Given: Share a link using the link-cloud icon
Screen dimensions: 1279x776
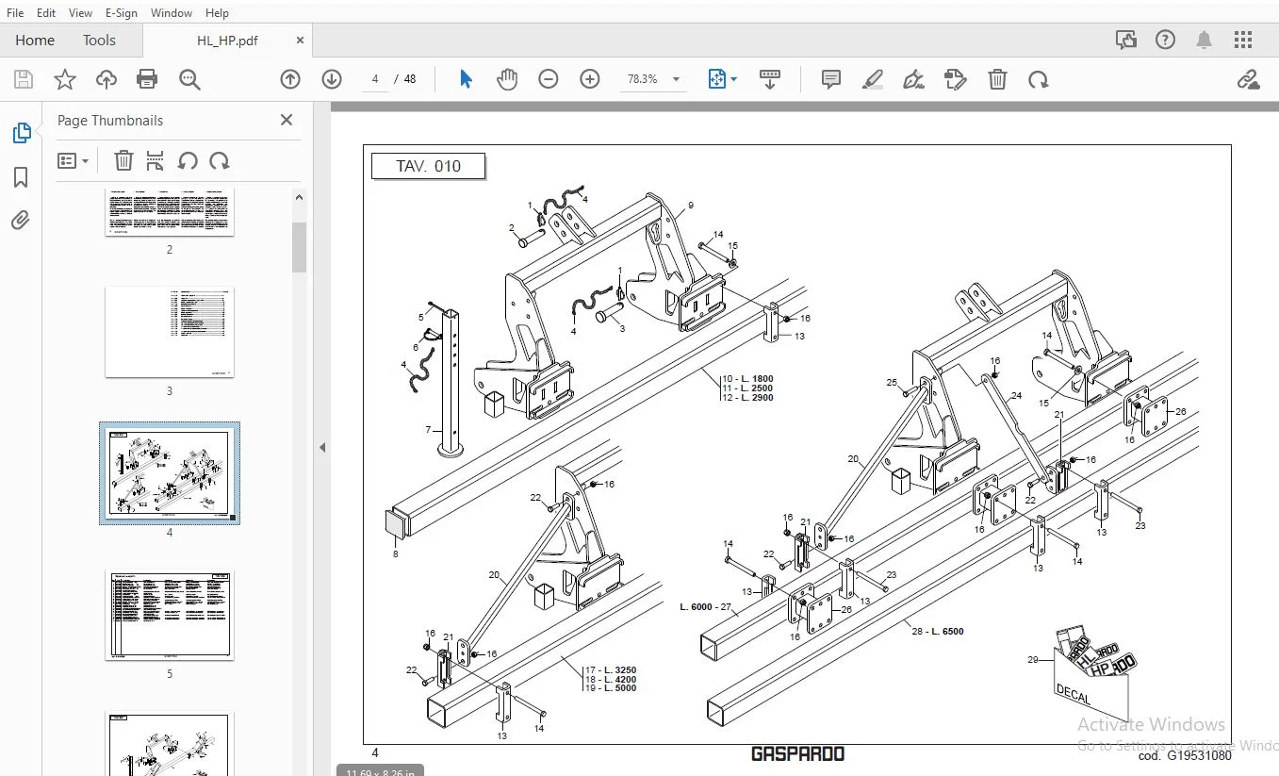Looking at the screenshot, I should pyautogui.click(x=1248, y=79).
